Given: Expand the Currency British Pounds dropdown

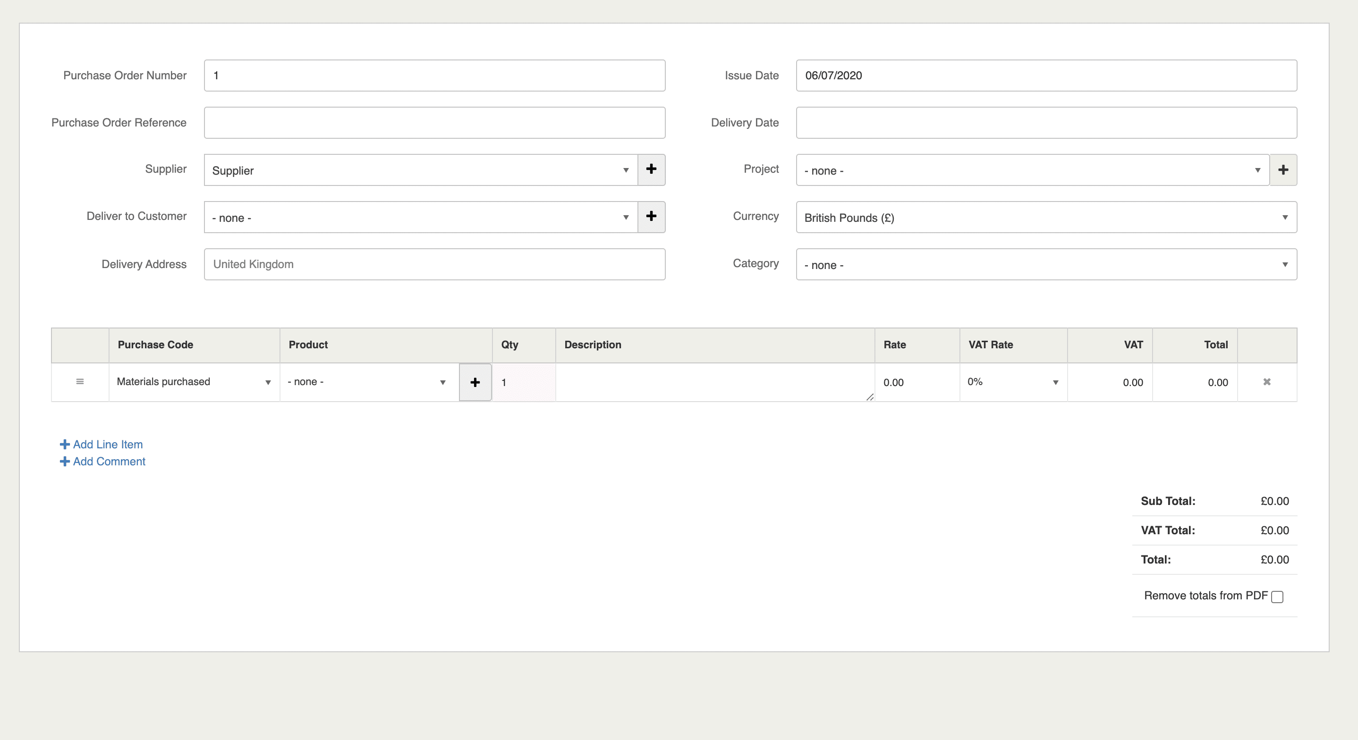Looking at the screenshot, I should [1046, 217].
